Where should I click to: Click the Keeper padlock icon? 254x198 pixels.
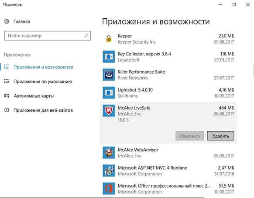pyautogui.click(x=109, y=39)
